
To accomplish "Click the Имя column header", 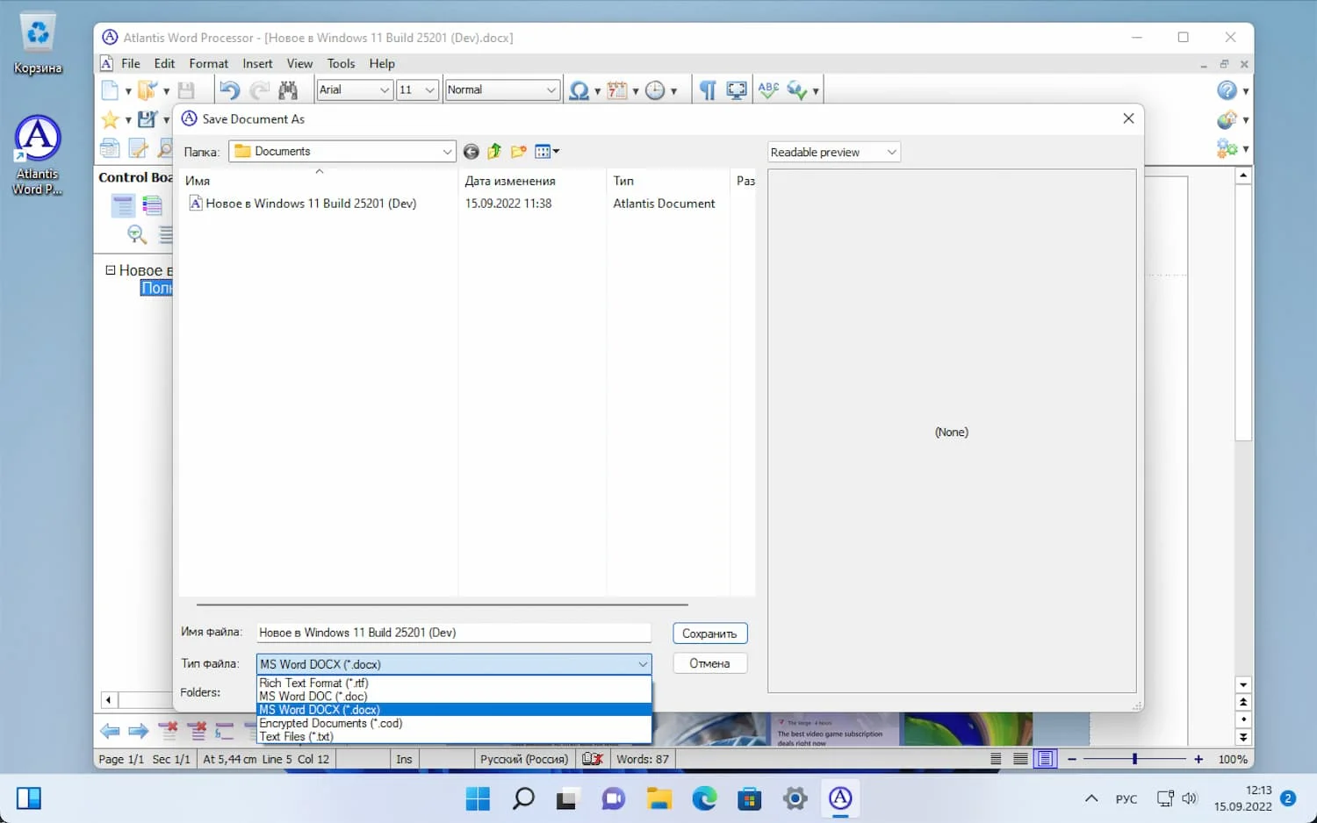I will tap(318, 181).
